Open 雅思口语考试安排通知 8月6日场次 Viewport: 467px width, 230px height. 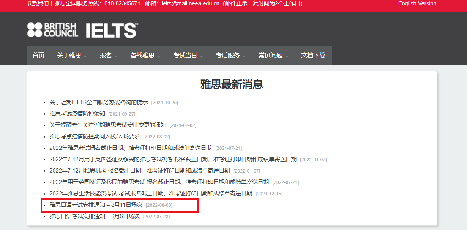tap(95, 216)
